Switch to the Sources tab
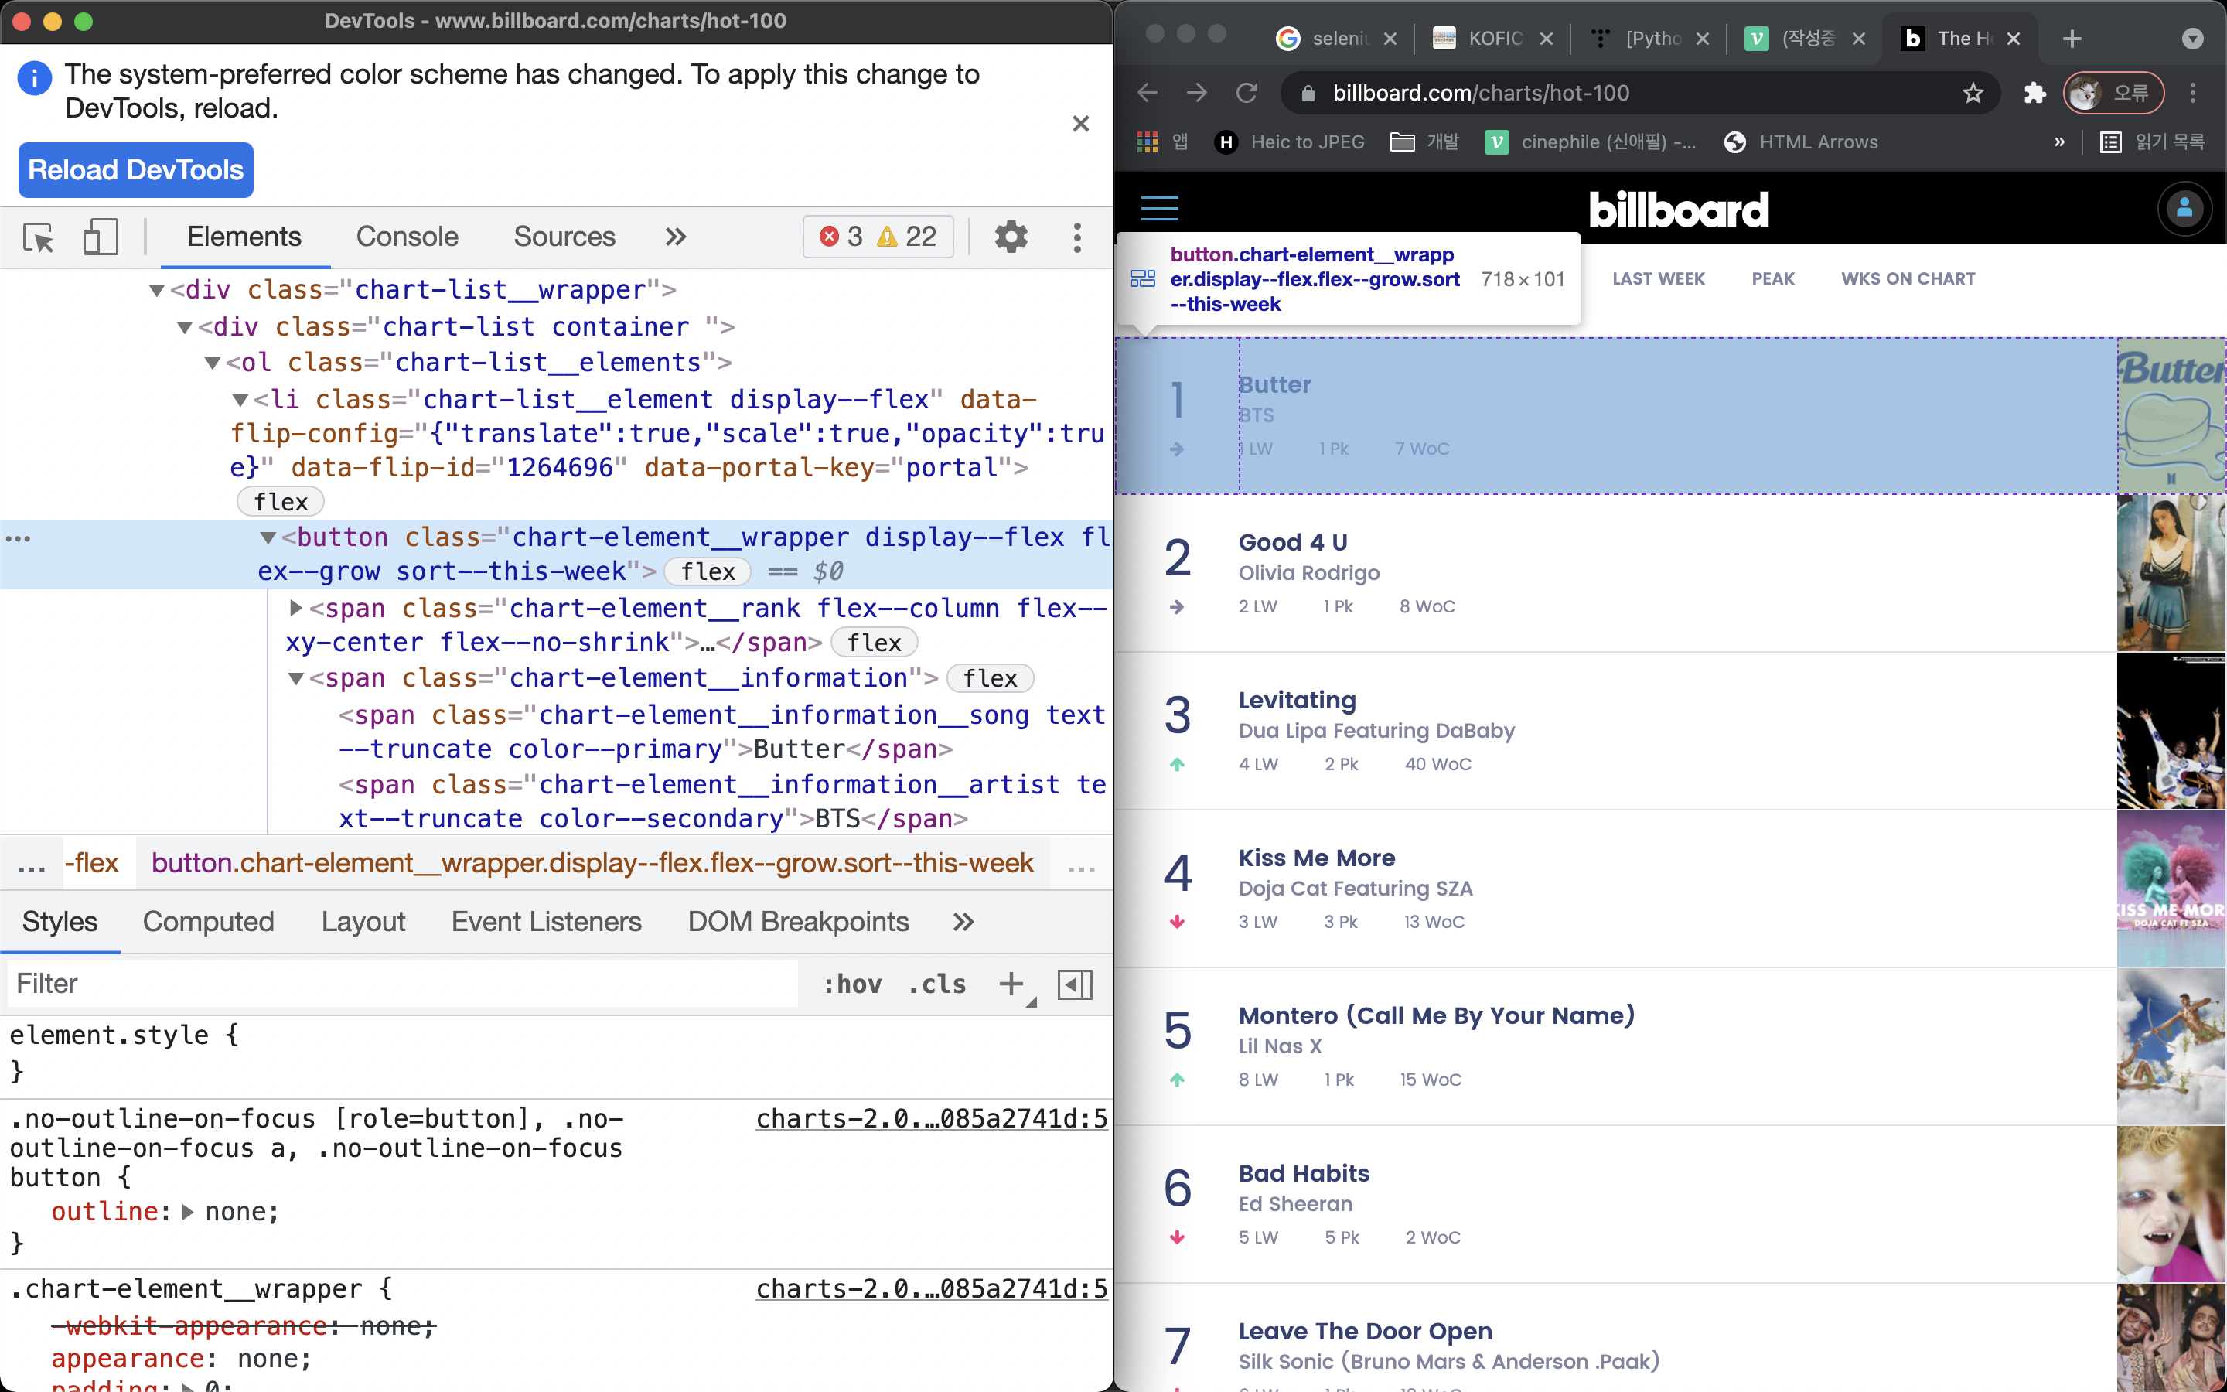 (x=564, y=237)
